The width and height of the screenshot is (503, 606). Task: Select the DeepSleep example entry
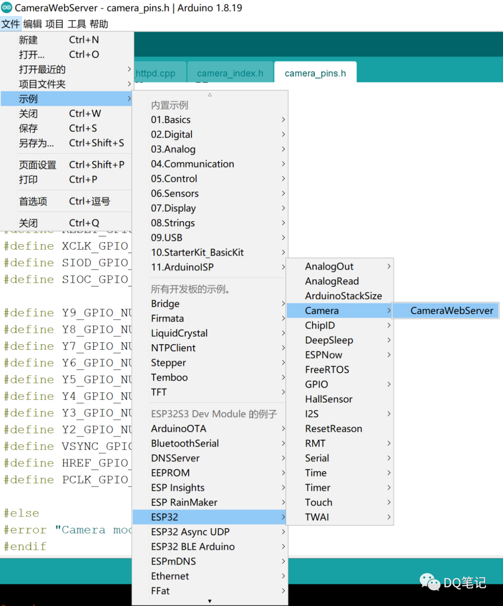tap(329, 340)
